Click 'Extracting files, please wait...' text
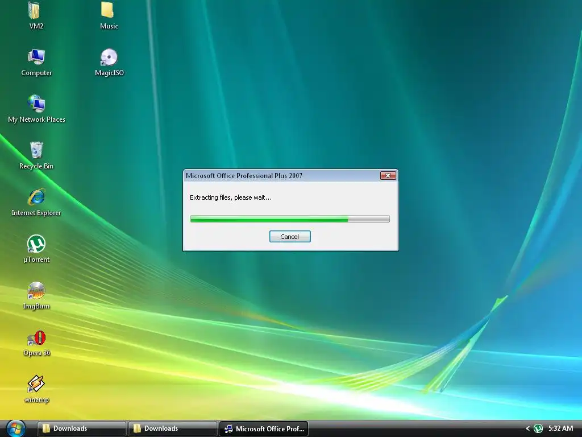Viewport: 582px width, 437px height. point(231,197)
